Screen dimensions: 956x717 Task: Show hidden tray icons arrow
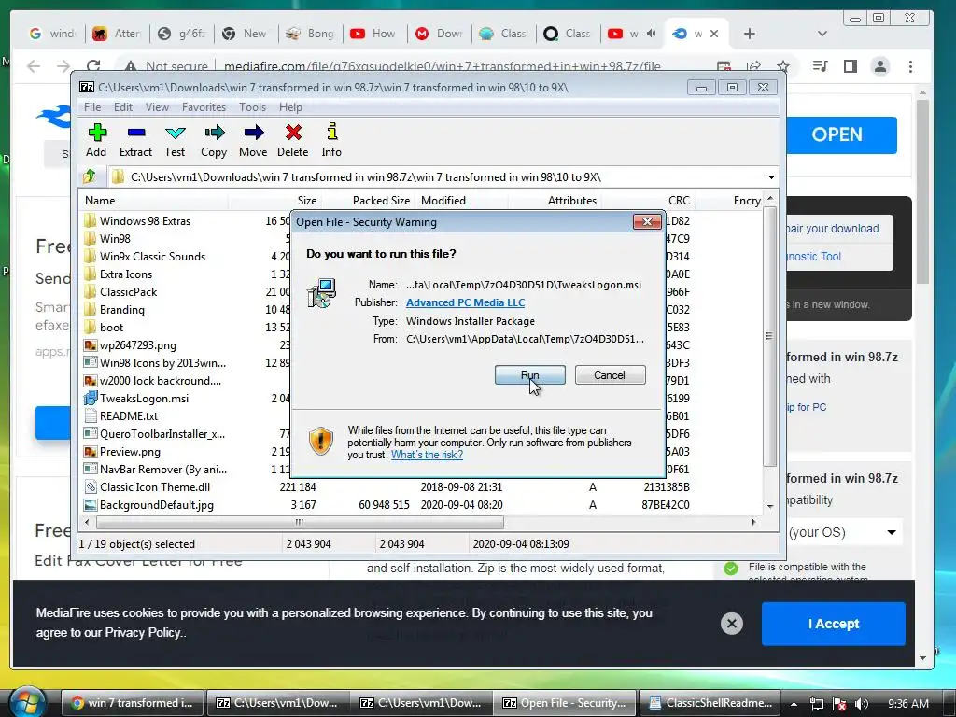click(794, 704)
